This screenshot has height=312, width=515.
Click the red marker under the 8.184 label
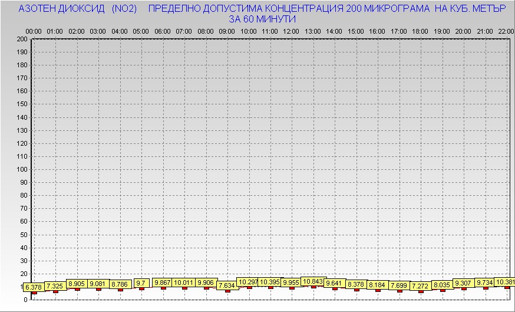pos(378,290)
